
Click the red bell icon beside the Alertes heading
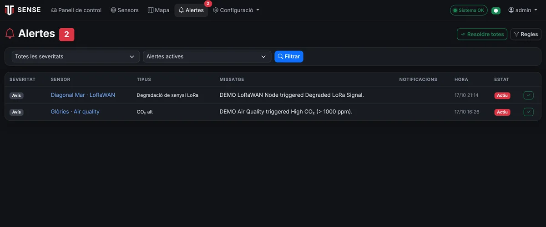[x=10, y=34]
